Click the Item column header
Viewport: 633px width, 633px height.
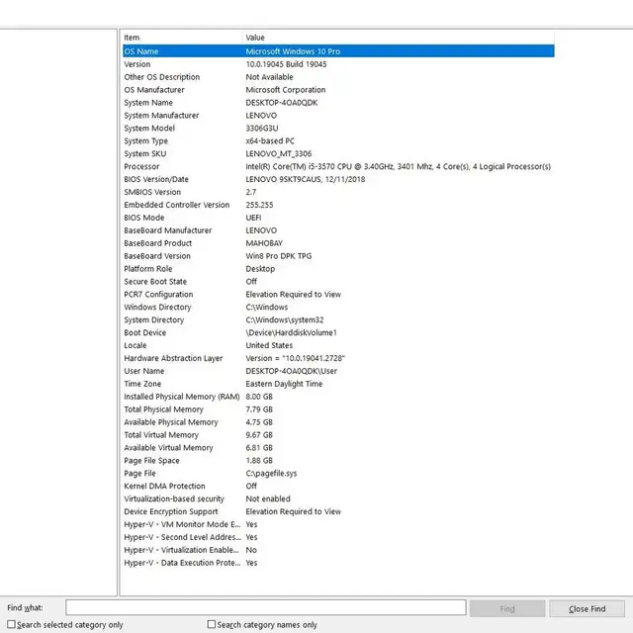click(x=182, y=38)
